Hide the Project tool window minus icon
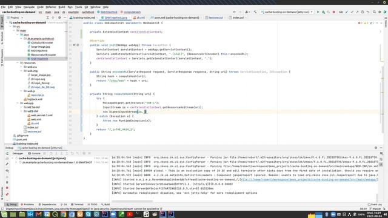 point(65,18)
